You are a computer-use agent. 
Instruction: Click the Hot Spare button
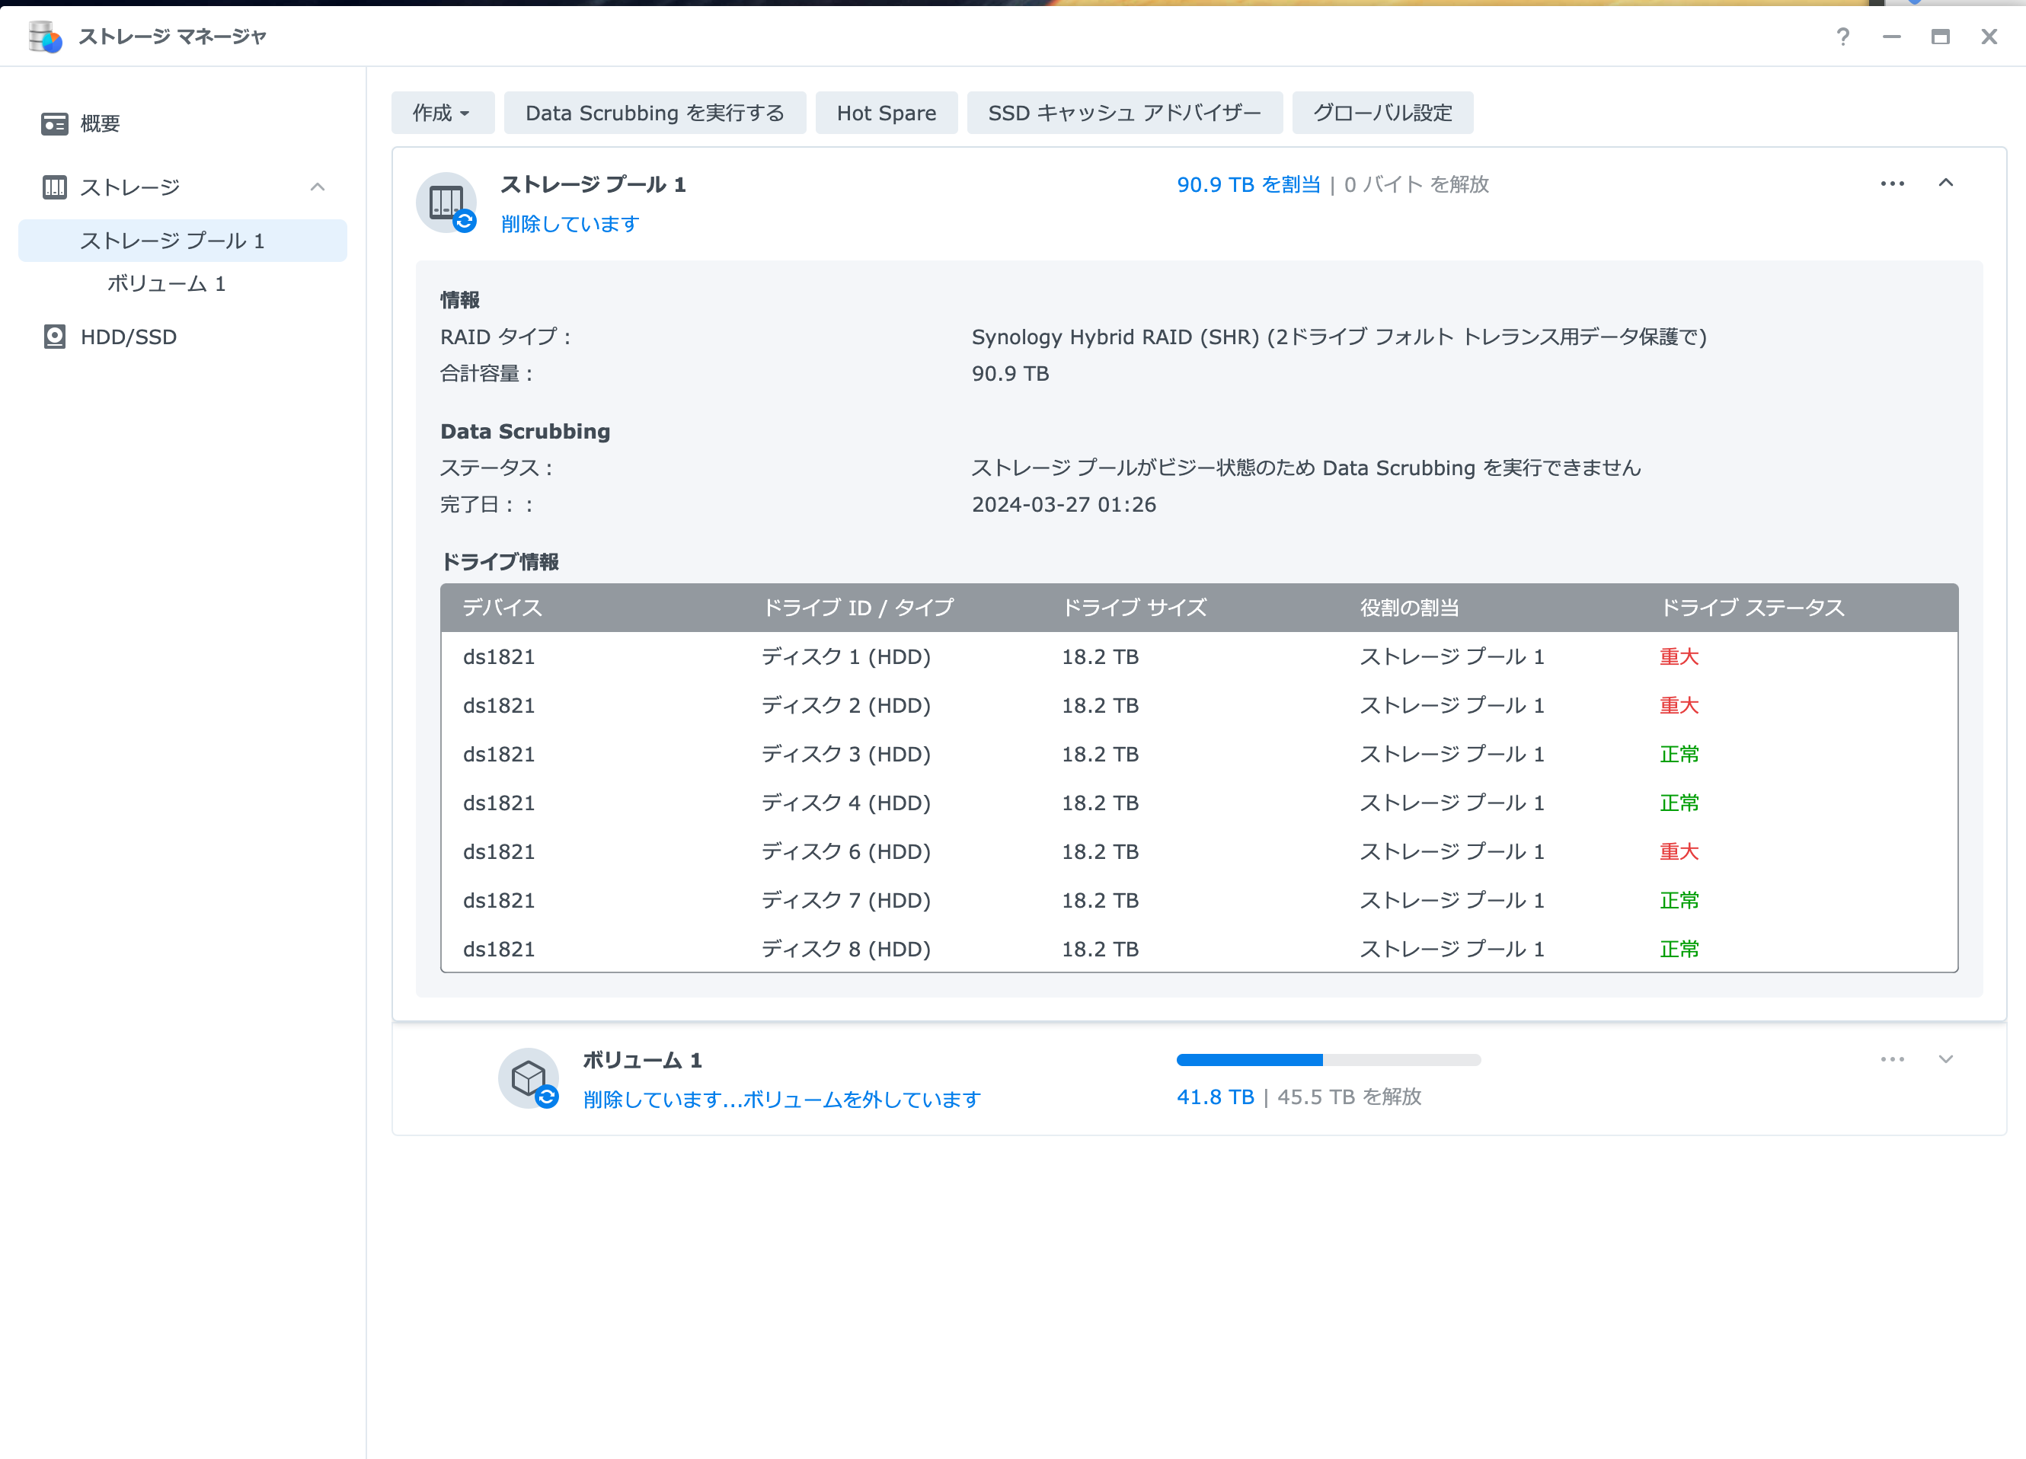click(x=885, y=113)
